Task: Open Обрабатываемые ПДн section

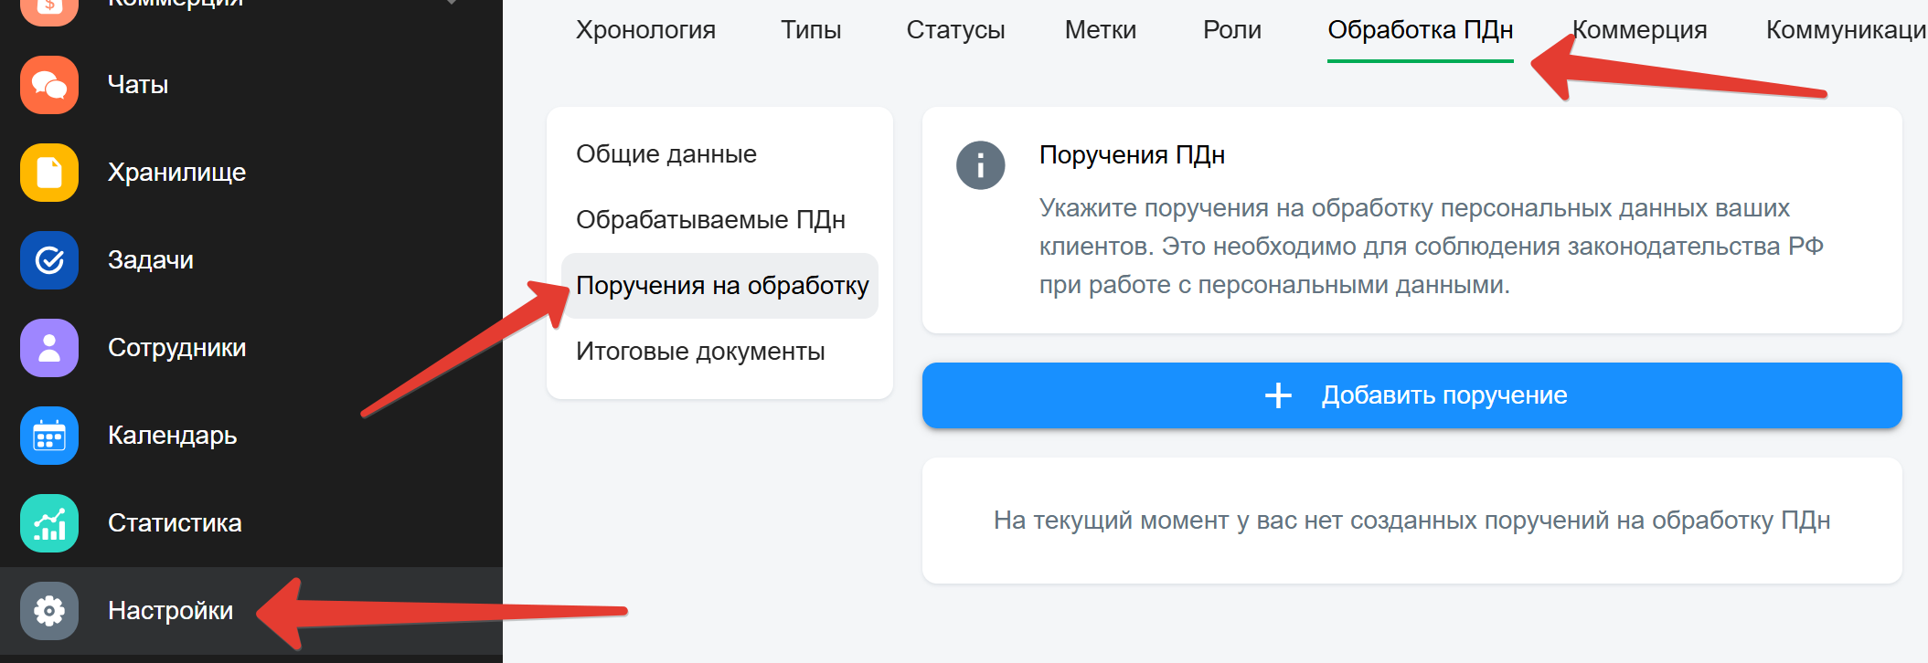Action: pyautogui.click(x=710, y=220)
